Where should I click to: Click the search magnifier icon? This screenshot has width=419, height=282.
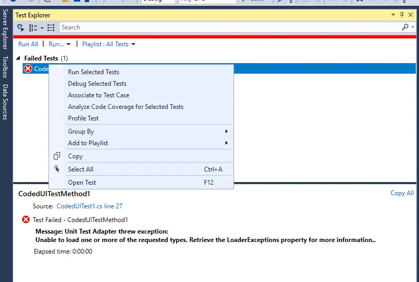[x=405, y=27]
